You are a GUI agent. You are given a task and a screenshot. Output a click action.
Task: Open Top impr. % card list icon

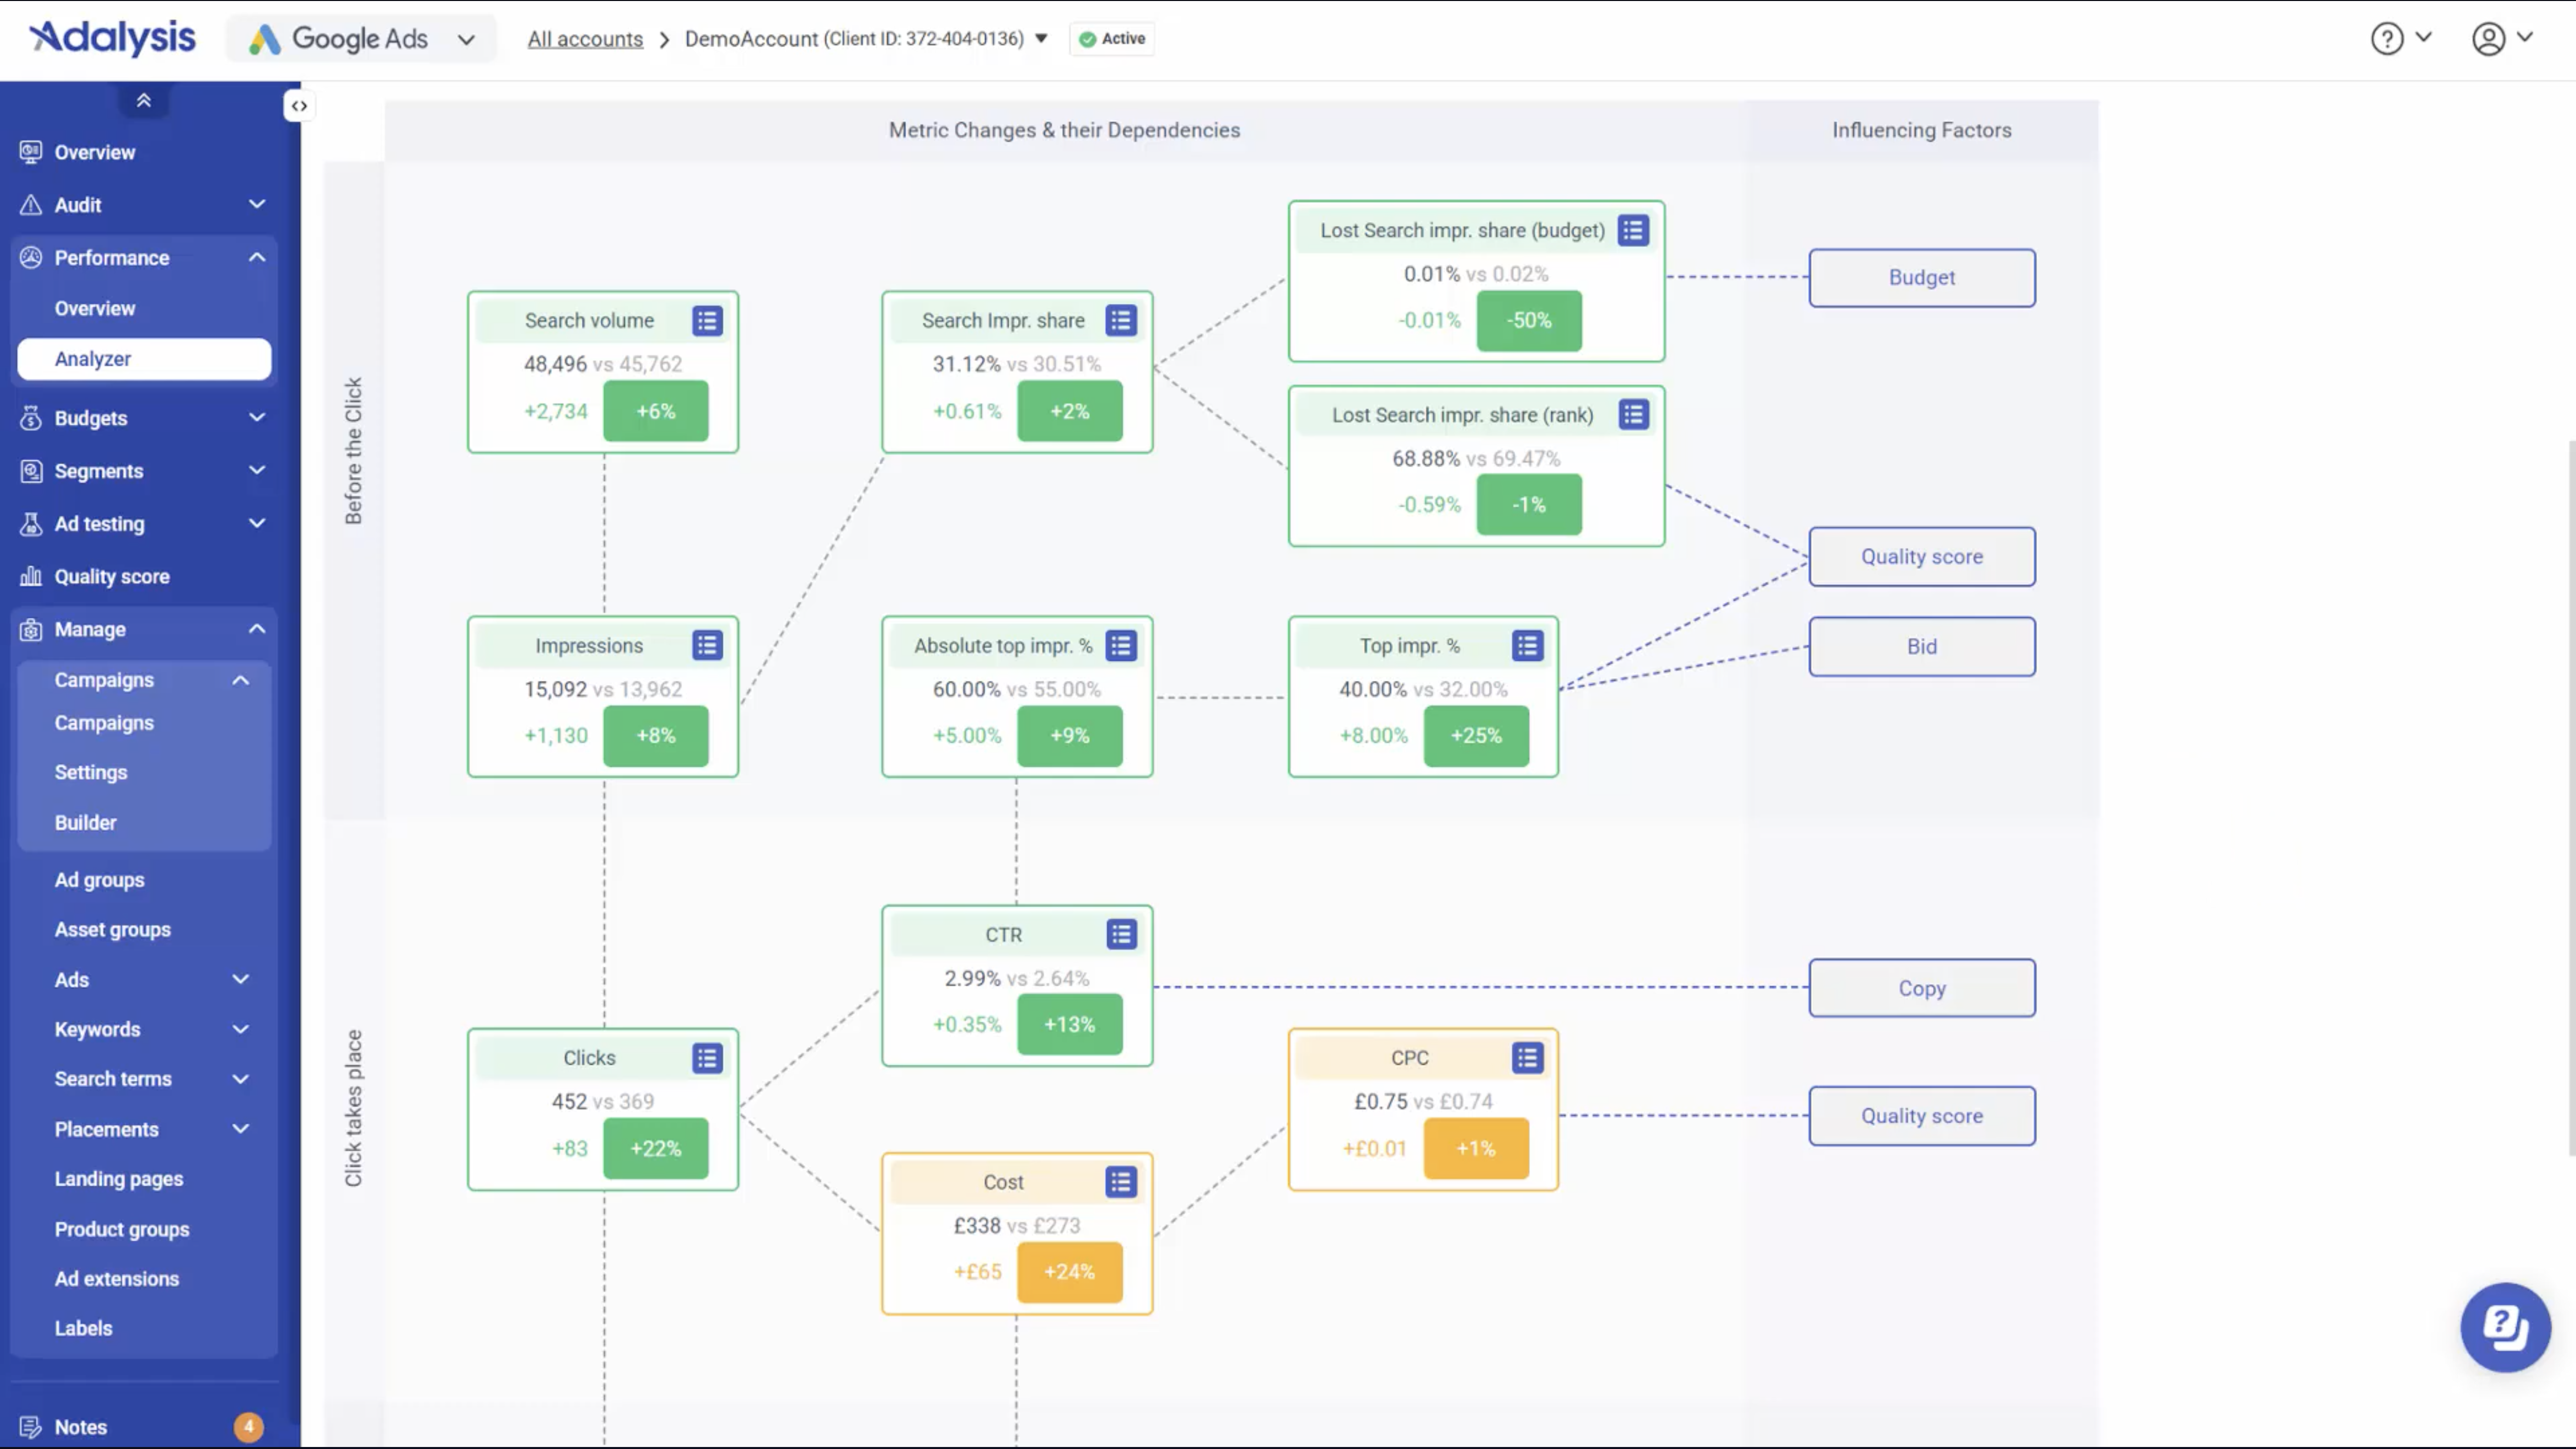click(x=1527, y=646)
